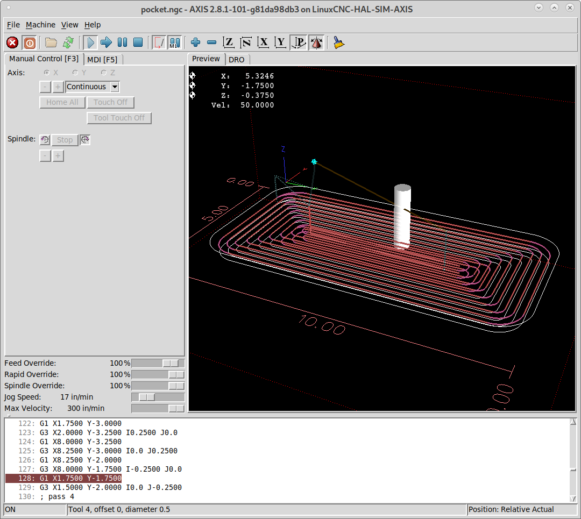Select Z axis radio button
Viewport: 581px width, 519px height.
coord(104,73)
